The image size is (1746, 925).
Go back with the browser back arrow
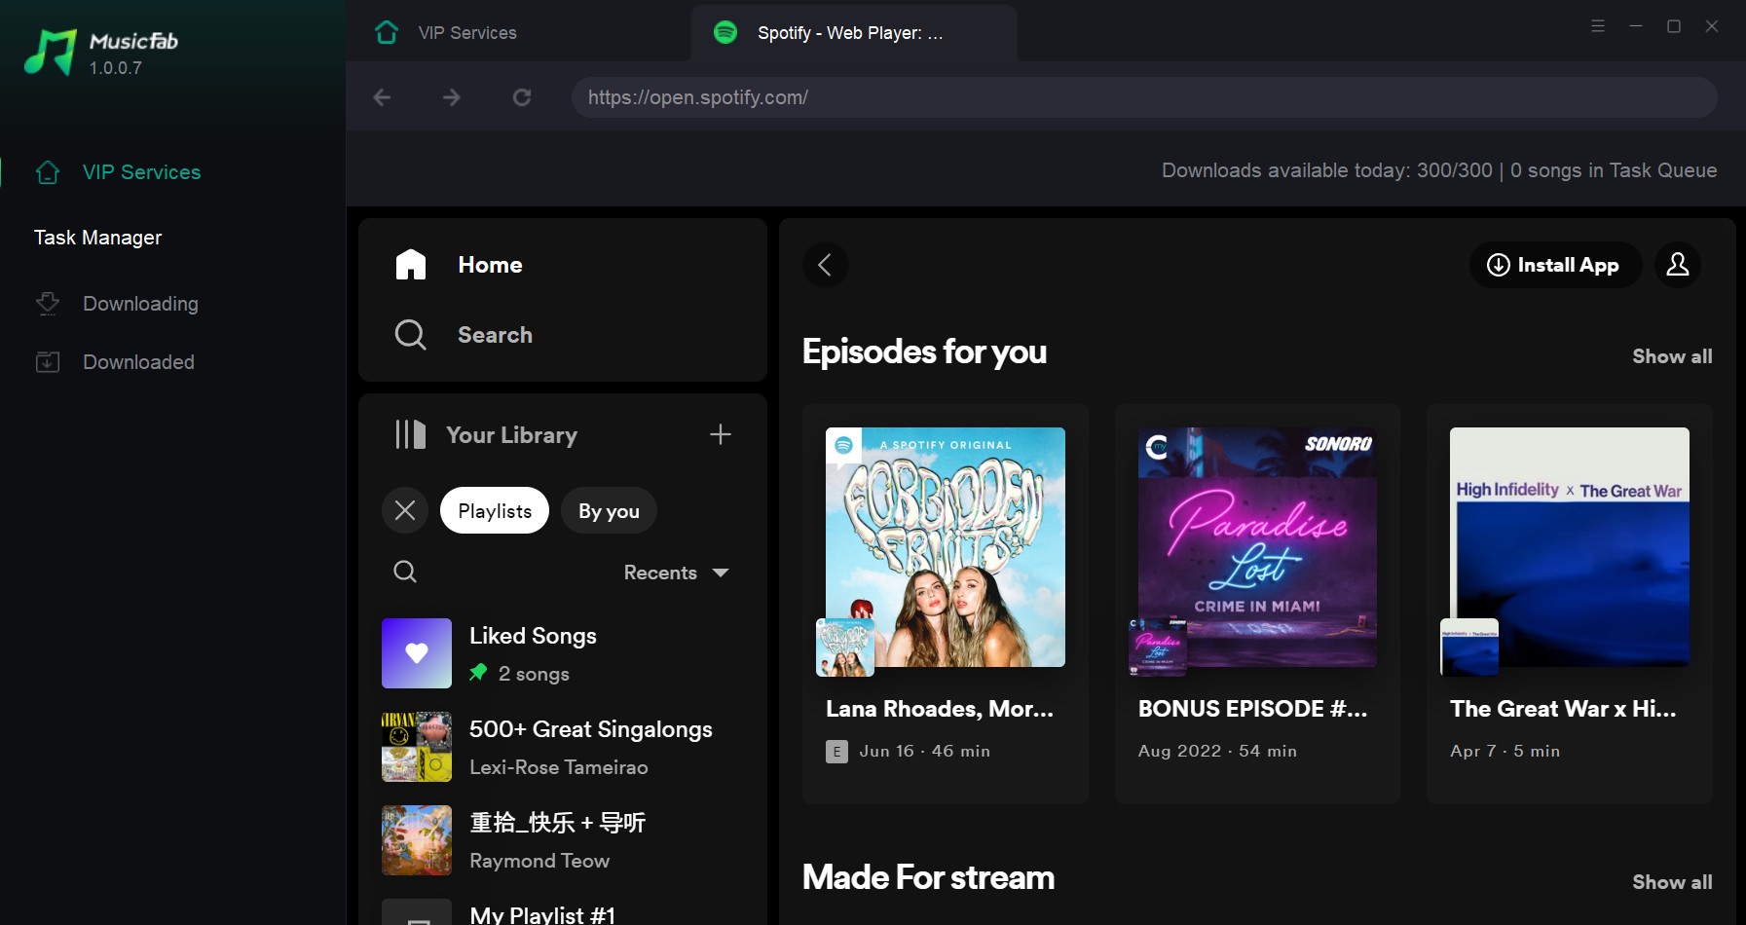coord(382,97)
